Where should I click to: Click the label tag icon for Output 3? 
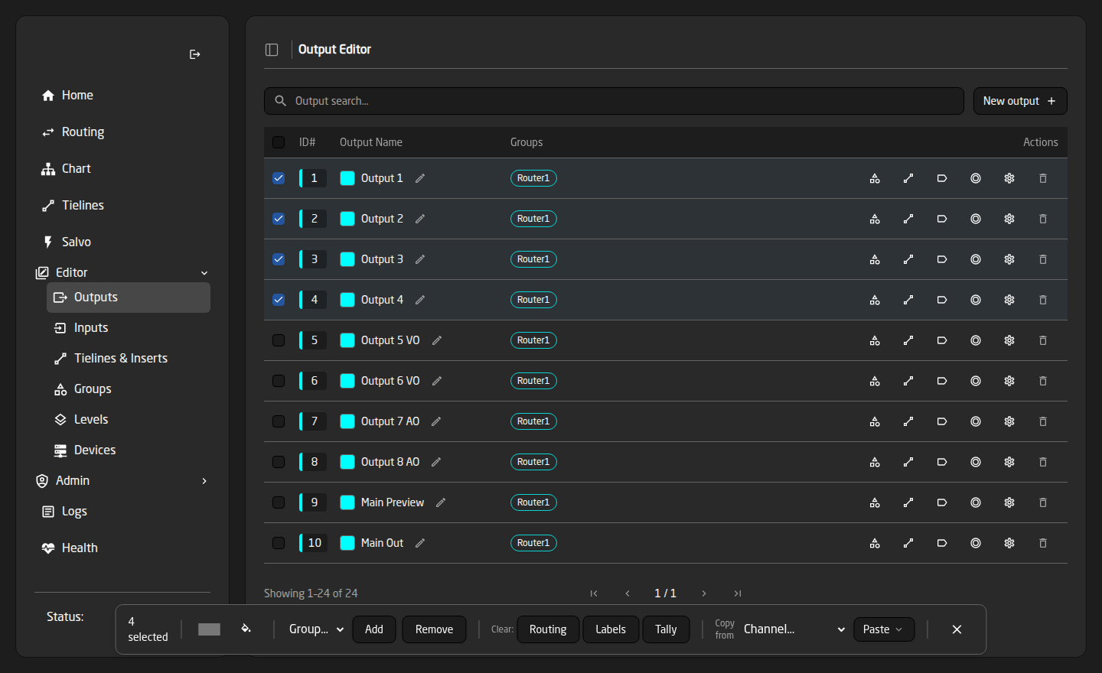942,259
